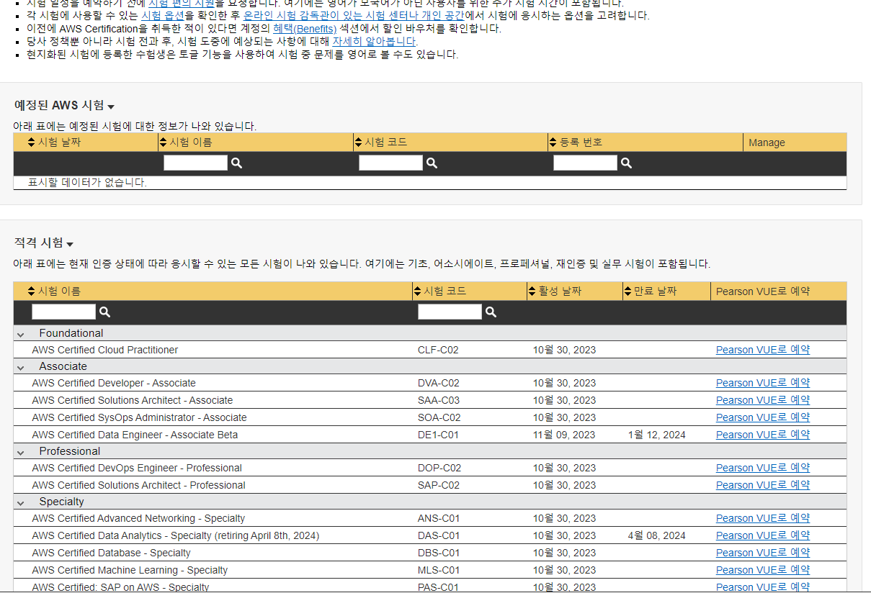This screenshot has width=871, height=593.
Task: Click AWS Certified Machine Learning - Specialty name
Action: 130,570
